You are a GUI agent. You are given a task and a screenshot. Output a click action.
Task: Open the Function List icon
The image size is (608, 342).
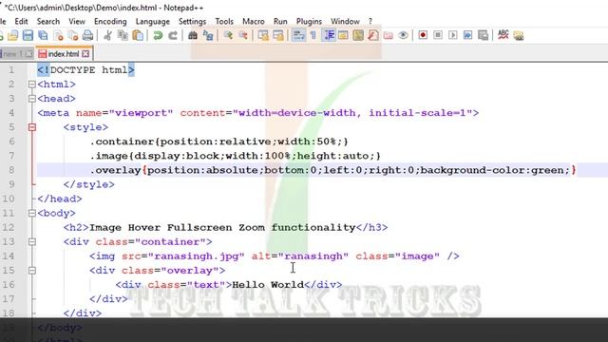pyautogui.click(x=373, y=36)
